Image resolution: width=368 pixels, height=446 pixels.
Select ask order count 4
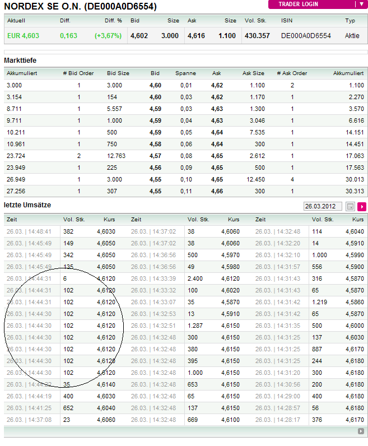(x=292, y=180)
